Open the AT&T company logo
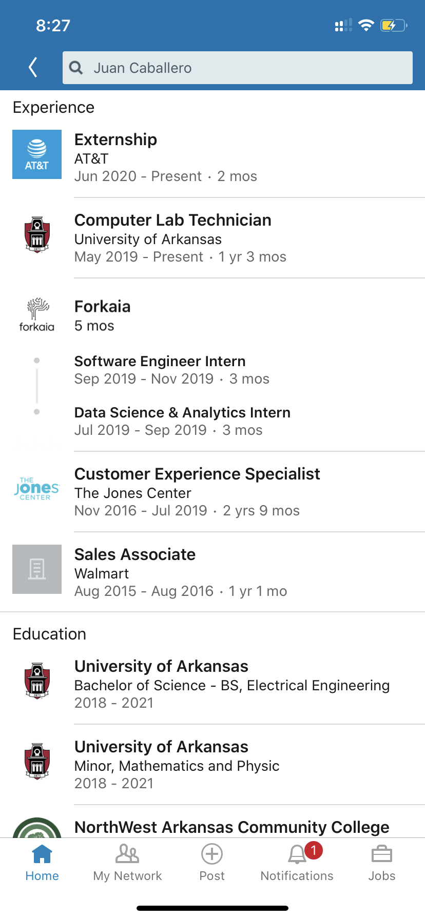Viewport: 425px width, 919px height. pos(37,154)
